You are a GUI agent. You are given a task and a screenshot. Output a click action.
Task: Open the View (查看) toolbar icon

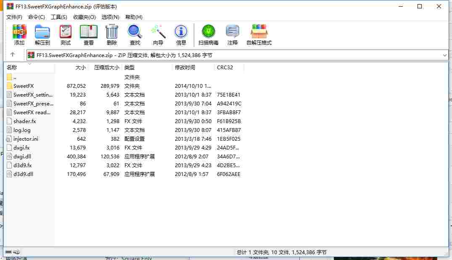pos(88,32)
